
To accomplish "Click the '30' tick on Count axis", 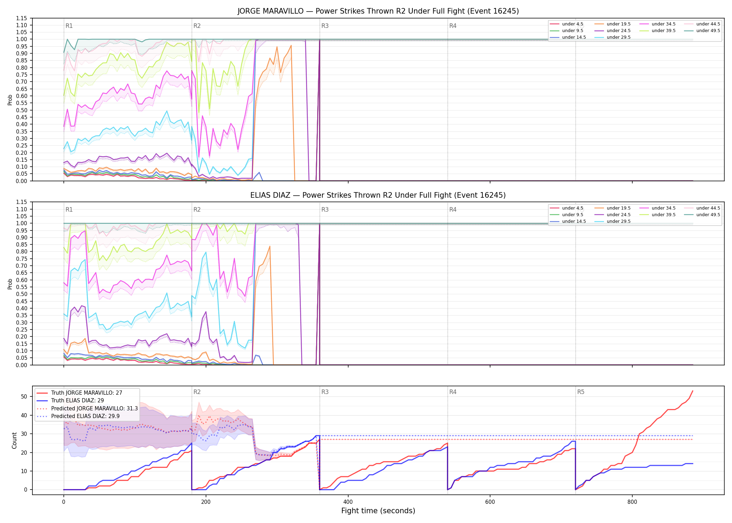I will click(24, 434).
